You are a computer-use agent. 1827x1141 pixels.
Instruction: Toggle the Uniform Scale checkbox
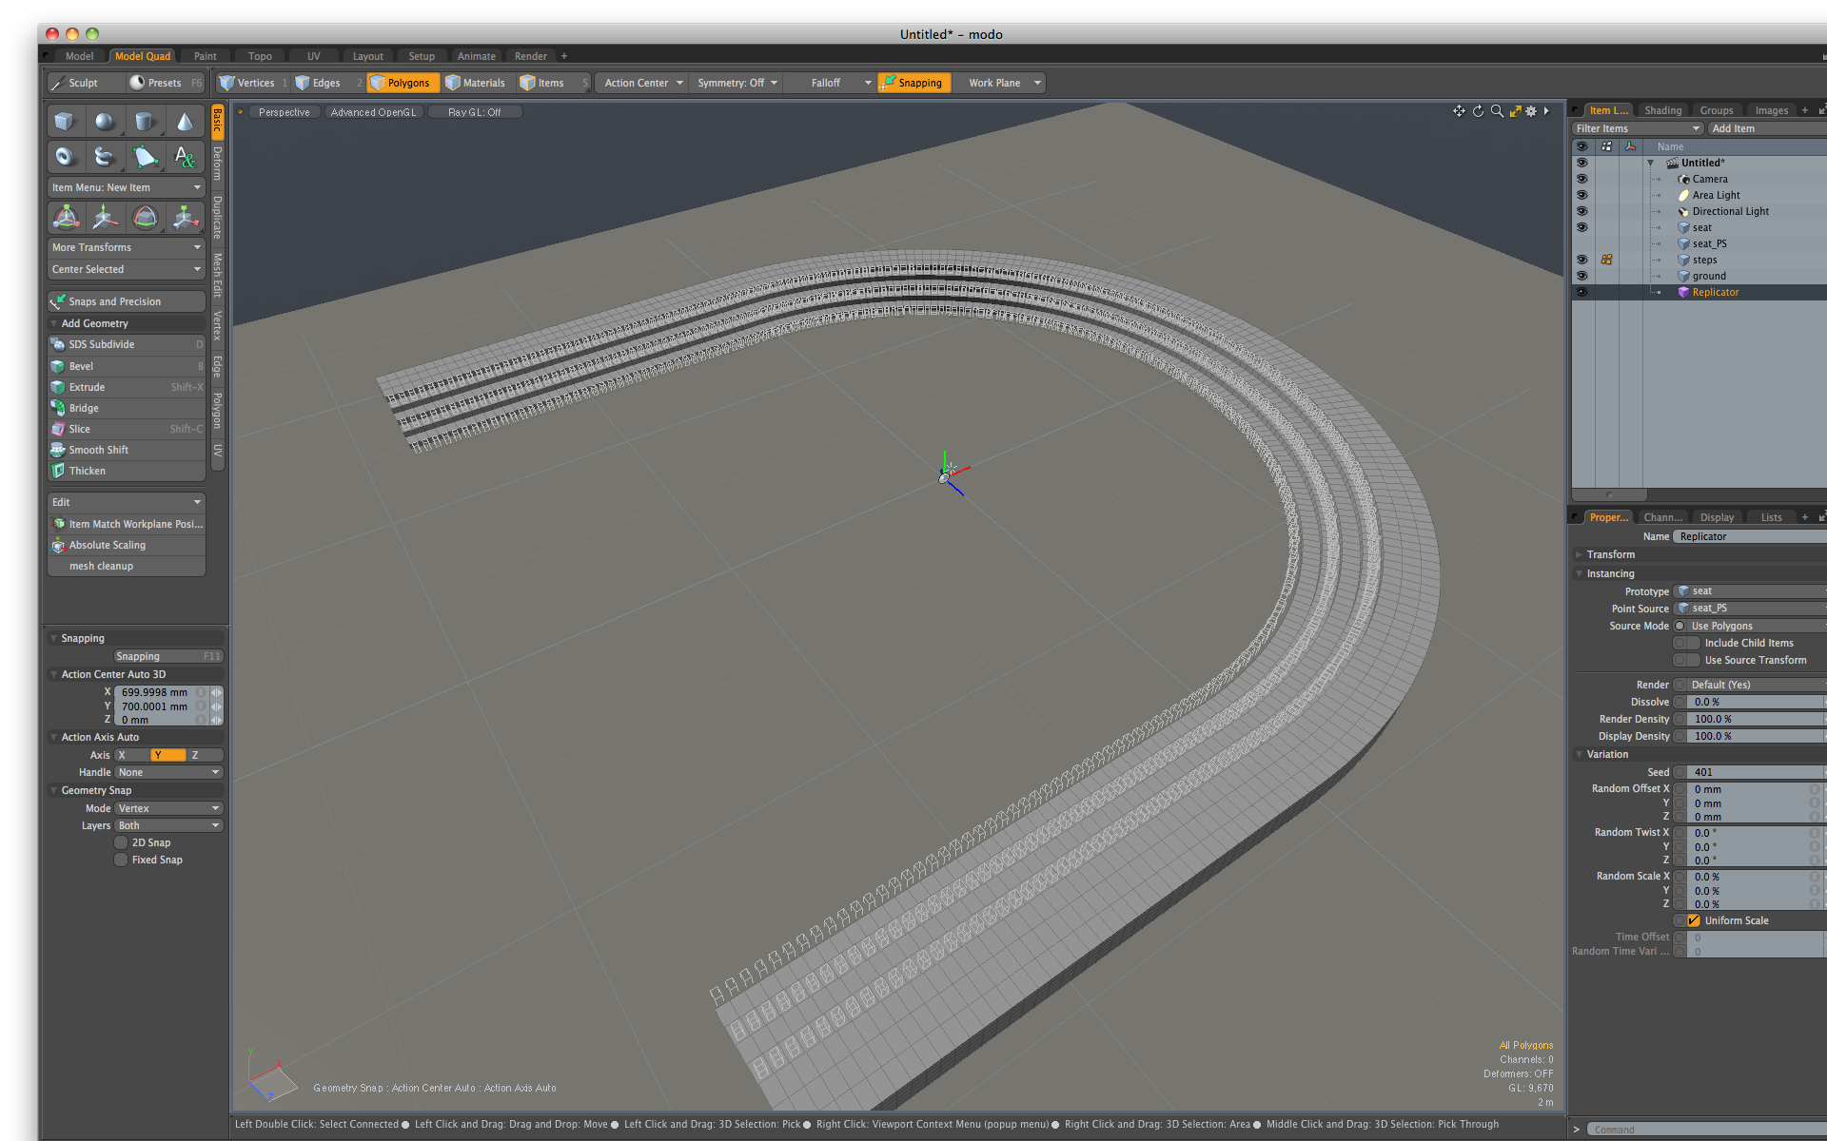[1694, 920]
